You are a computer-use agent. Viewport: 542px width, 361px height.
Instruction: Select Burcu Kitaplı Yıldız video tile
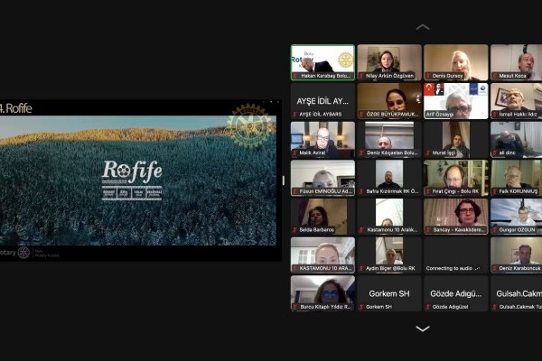coord(322,293)
